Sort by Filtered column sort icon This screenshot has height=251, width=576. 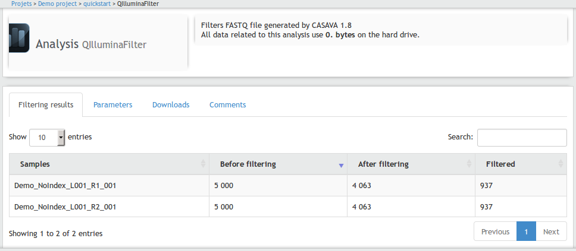(561, 164)
